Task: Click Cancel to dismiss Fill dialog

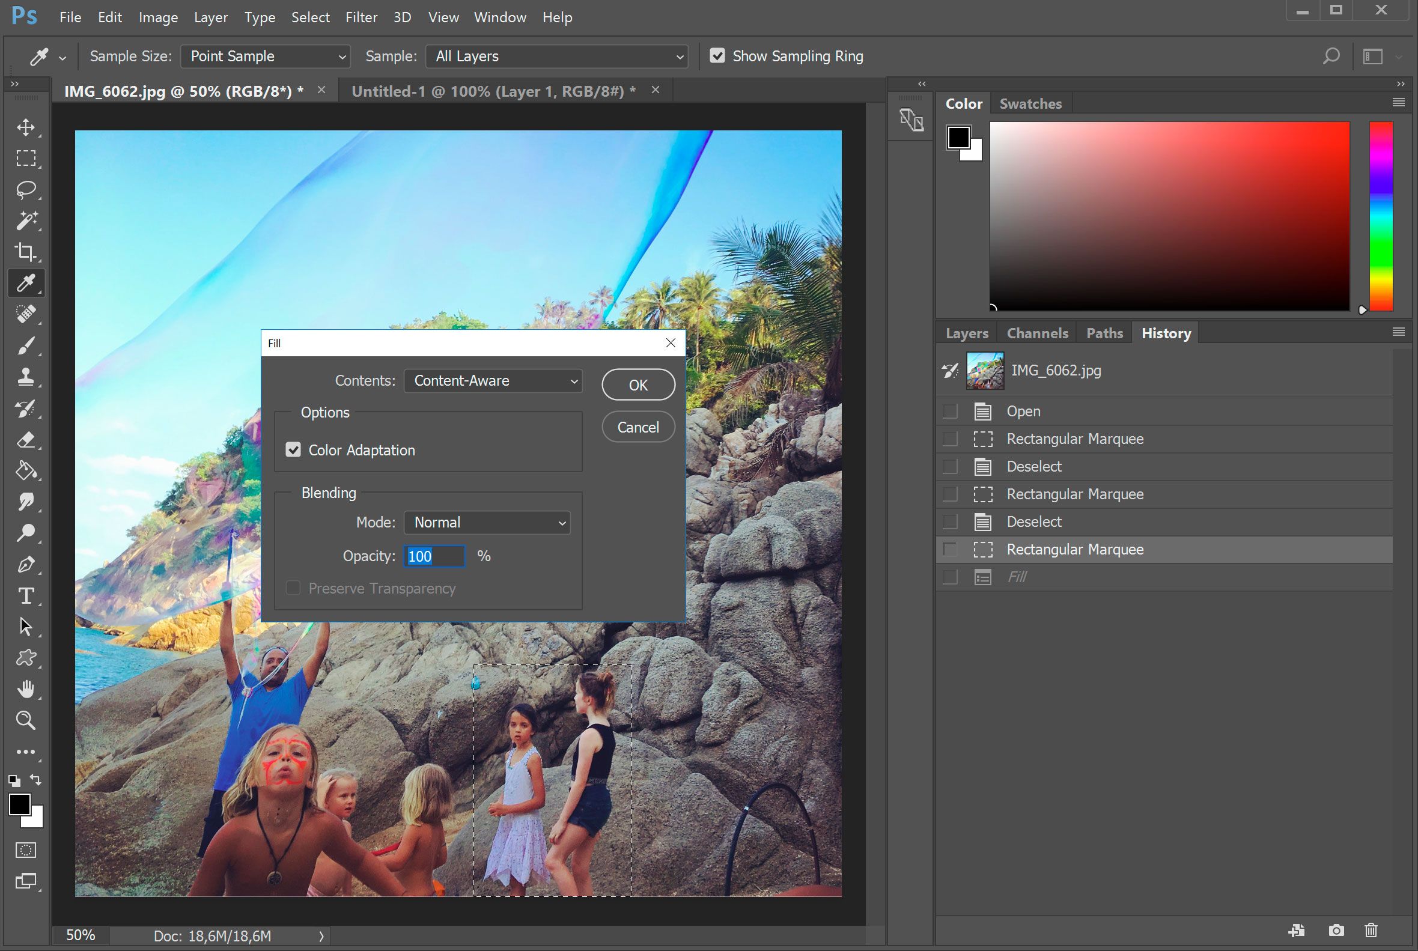Action: pyautogui.click(x=638, y=425)
